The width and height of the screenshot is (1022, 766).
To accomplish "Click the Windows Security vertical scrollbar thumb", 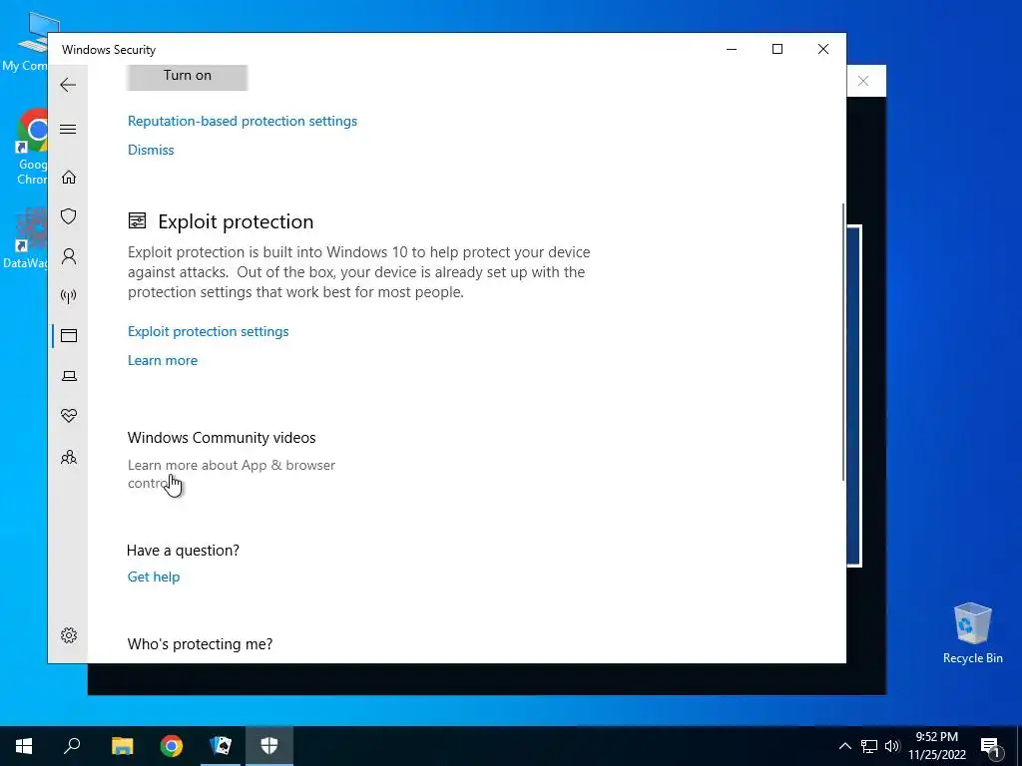I will point(843,342).
